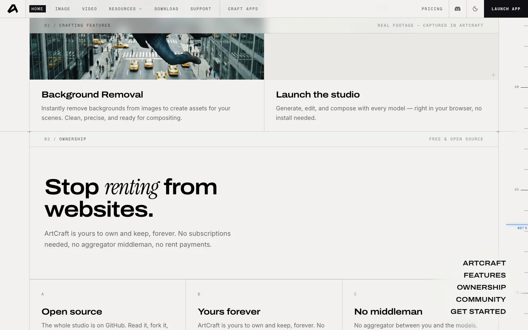This screenshot has height=330, width=528.
Task: Toggle dark mode with the moon icon
Action: coord(475,9)
